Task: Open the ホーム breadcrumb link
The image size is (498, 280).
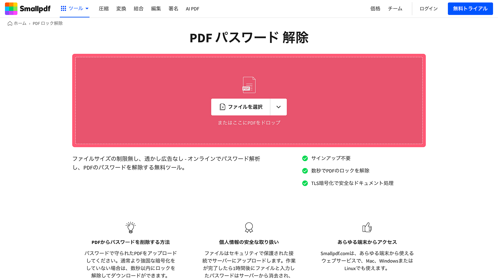Action: click(x=20, y=23)
